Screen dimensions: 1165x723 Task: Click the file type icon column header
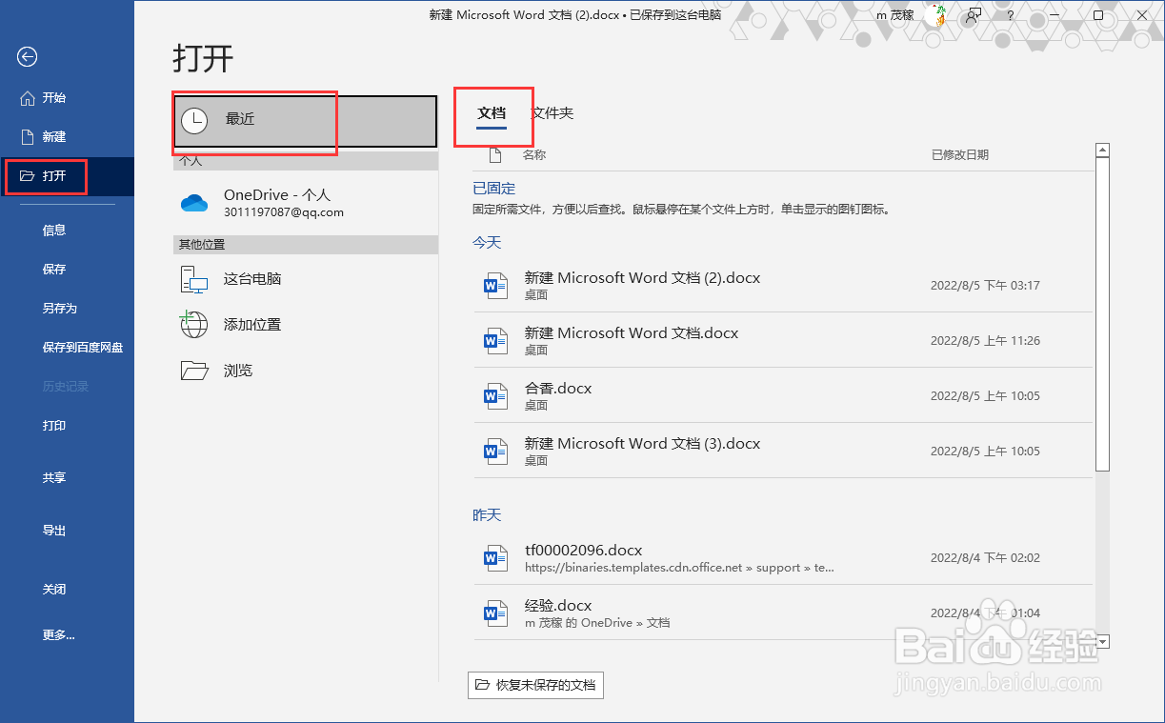(494, 154)
